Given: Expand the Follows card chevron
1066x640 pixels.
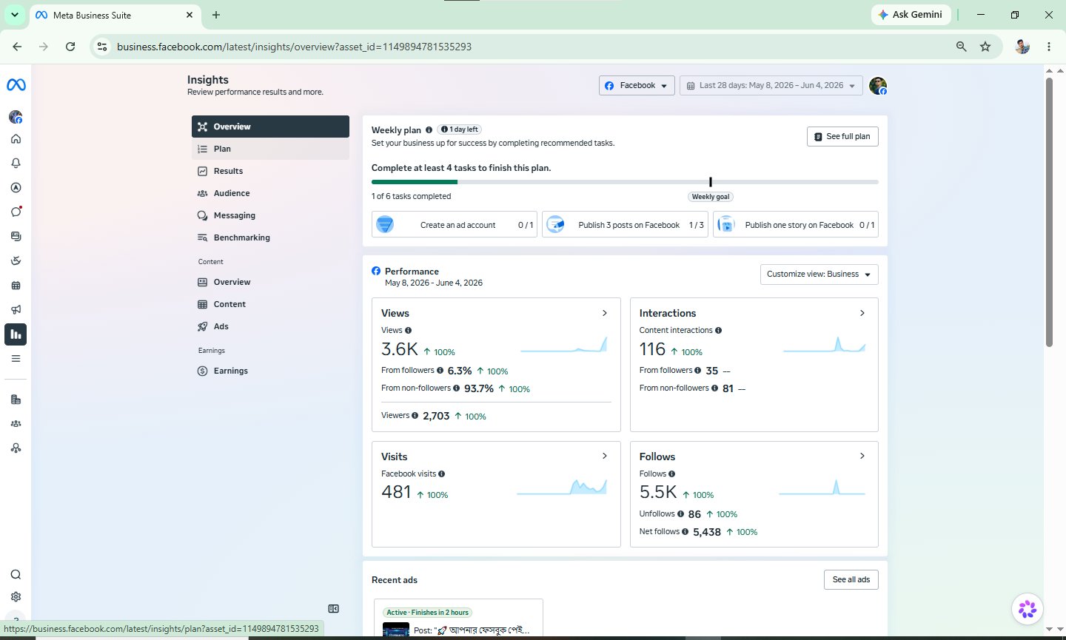Looking at the screenshot, I should (862, 456).
